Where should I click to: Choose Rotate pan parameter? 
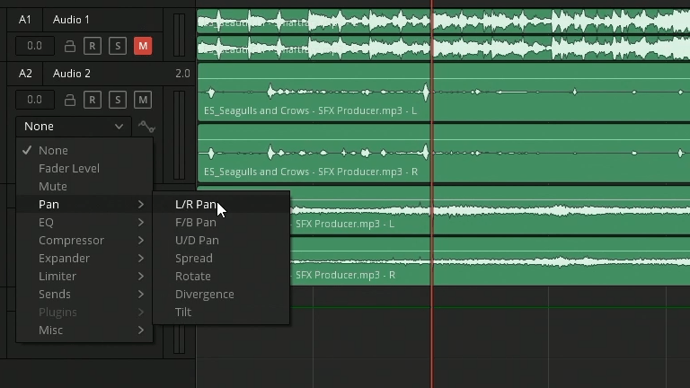point(221,277)
